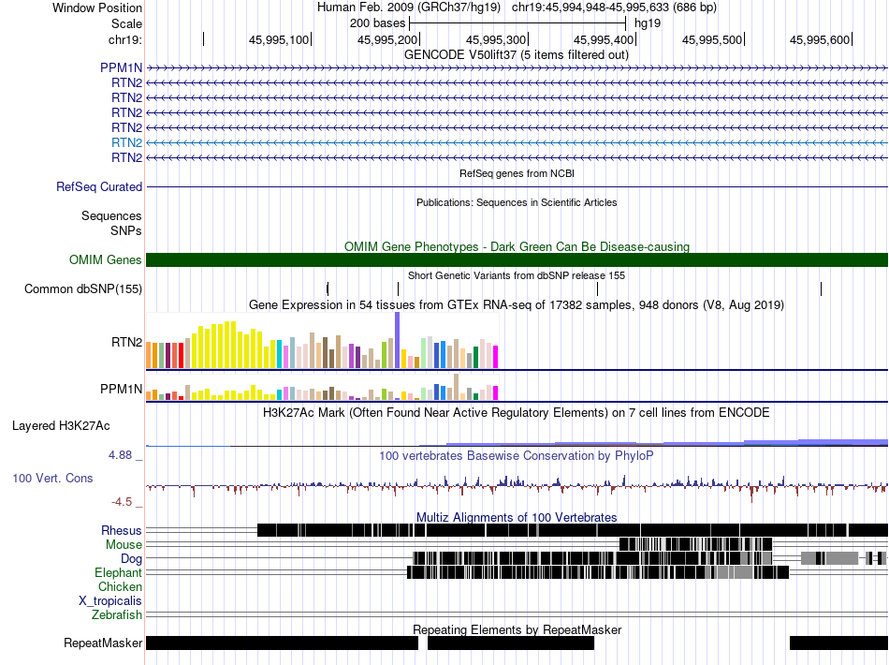Screen dimensions: 889x665
Task: Click the X_tropicalis alignment label
Action: coord(110,601)
